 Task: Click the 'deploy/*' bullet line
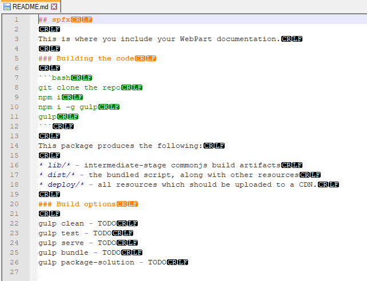click(178, 184)
